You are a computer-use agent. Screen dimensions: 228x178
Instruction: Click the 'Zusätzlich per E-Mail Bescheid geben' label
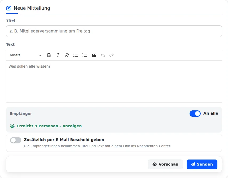pyautogui.click(x=64, y=140)
